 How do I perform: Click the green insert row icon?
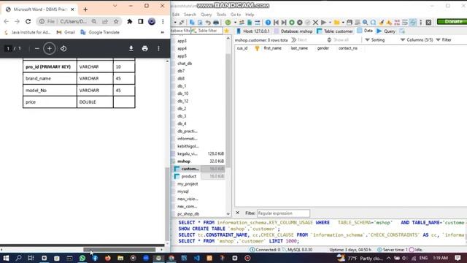pos(292,23)
